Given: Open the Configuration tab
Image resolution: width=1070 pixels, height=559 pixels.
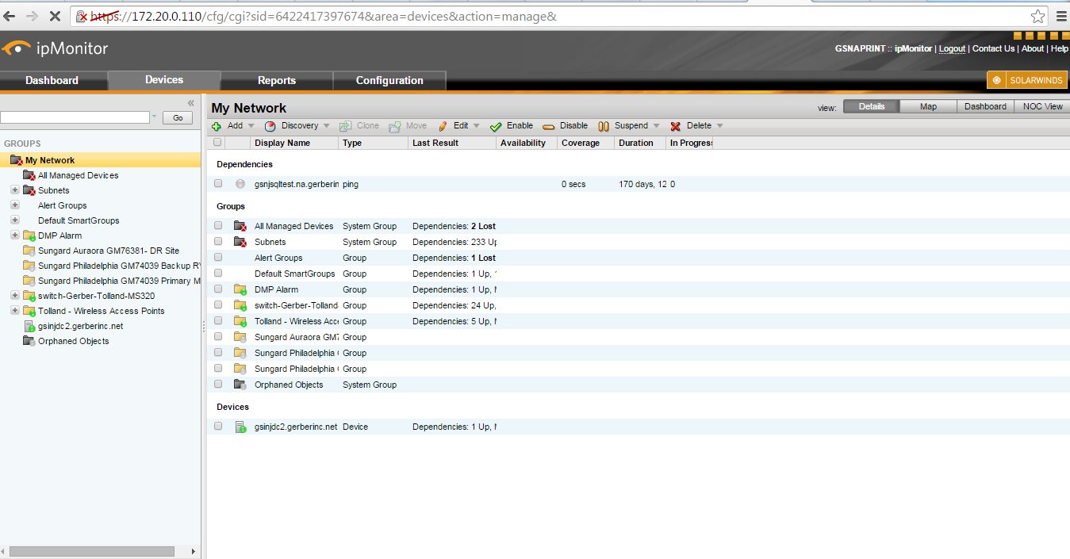Looking at the screenshot, I should coord(389,80).
